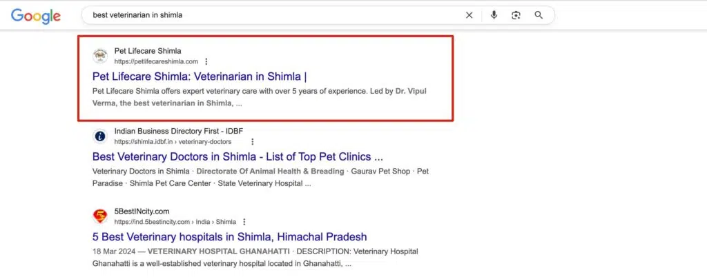
Task: Open more options for Pet Lifecare result
Action: pyautogui.click(x=206, y=61)
